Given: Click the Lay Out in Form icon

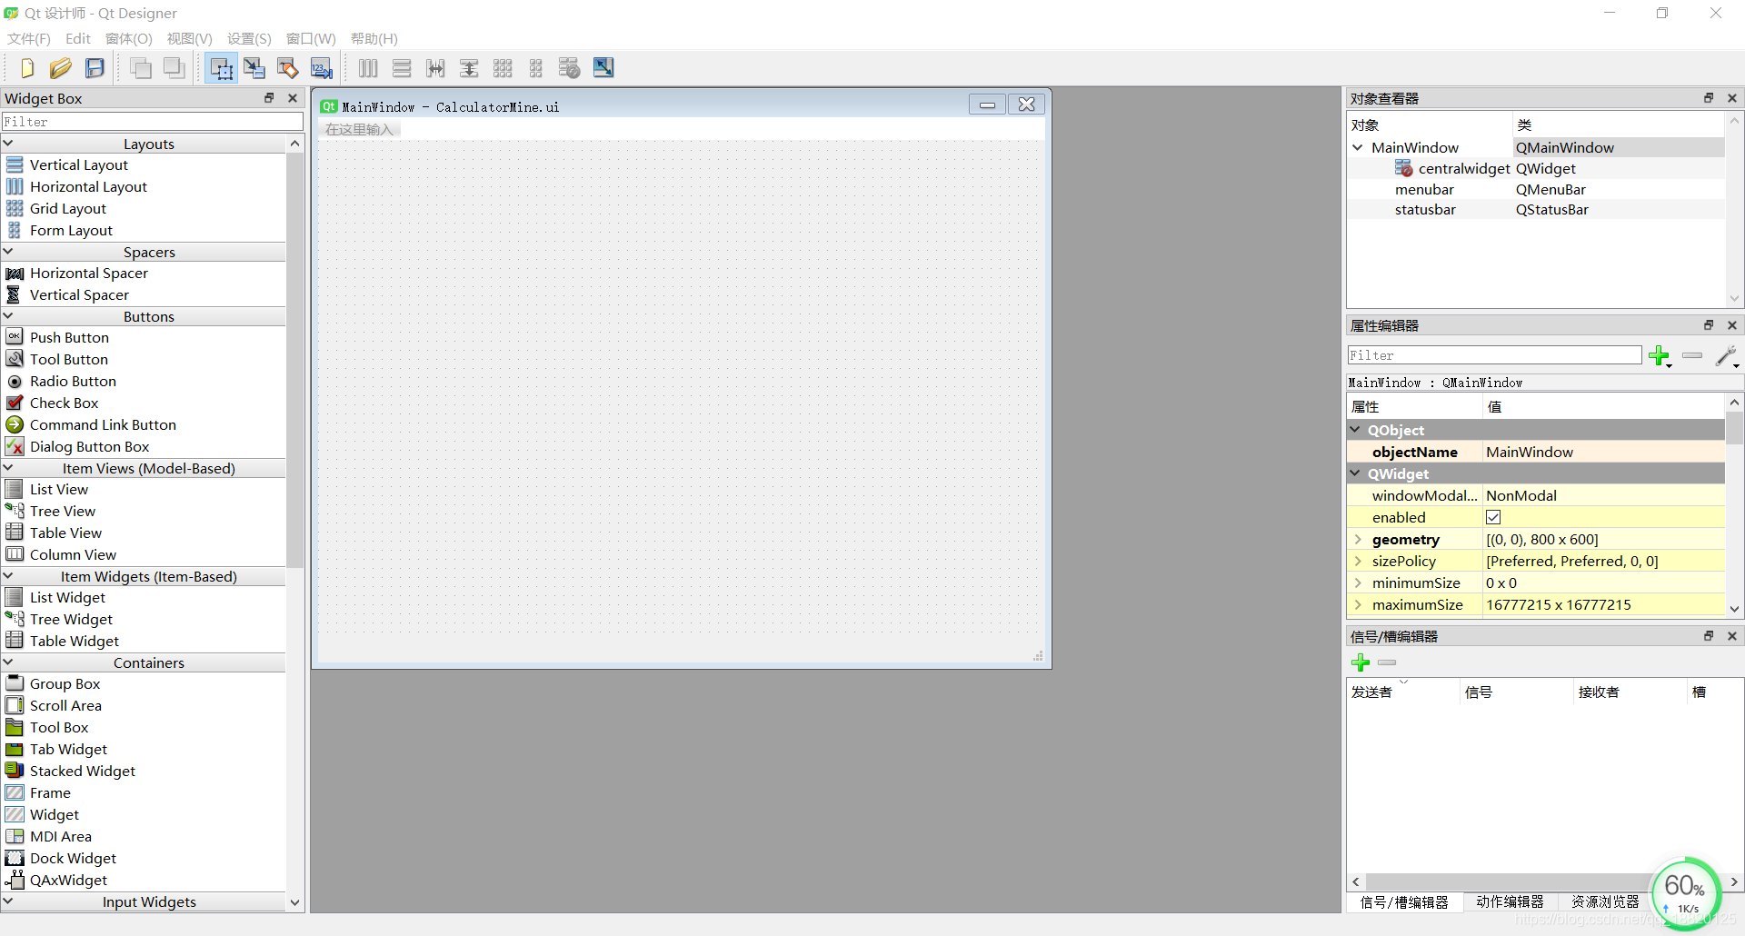Looking at the screenshot, I should point(536,68).
